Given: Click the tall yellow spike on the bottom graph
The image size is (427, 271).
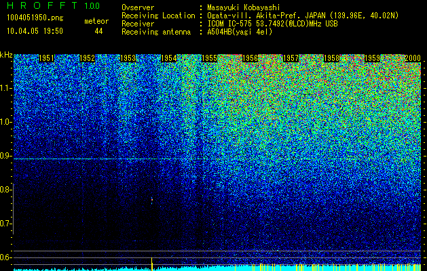Looking at the screenshot, I should (x=151, y=264).
